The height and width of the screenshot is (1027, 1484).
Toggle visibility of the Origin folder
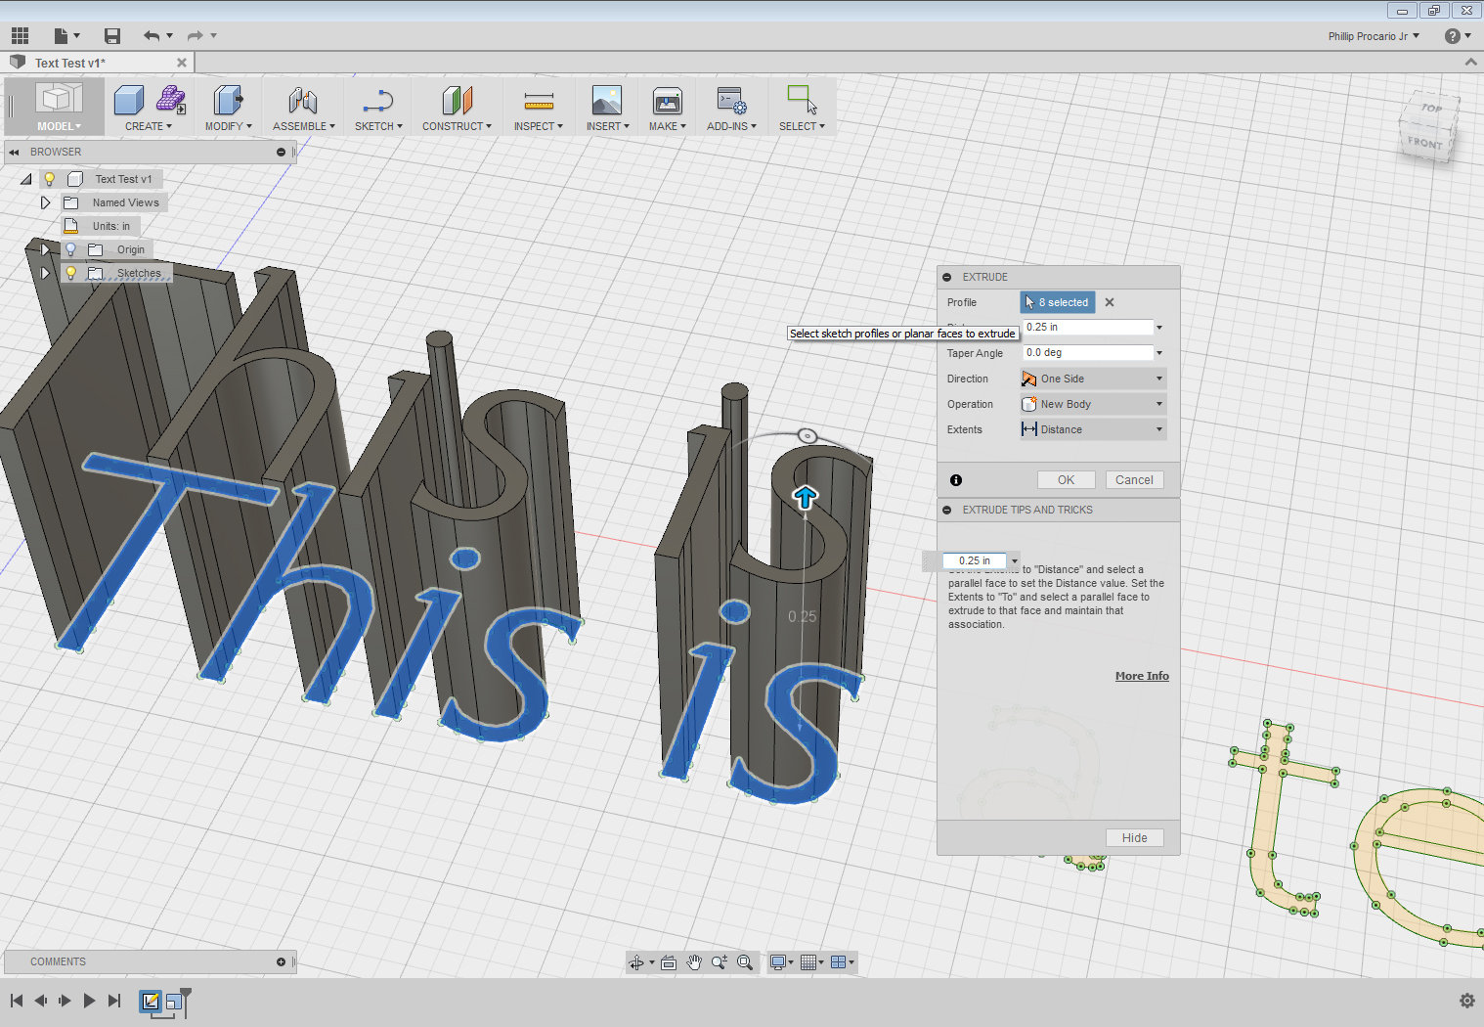click(69, 249)
